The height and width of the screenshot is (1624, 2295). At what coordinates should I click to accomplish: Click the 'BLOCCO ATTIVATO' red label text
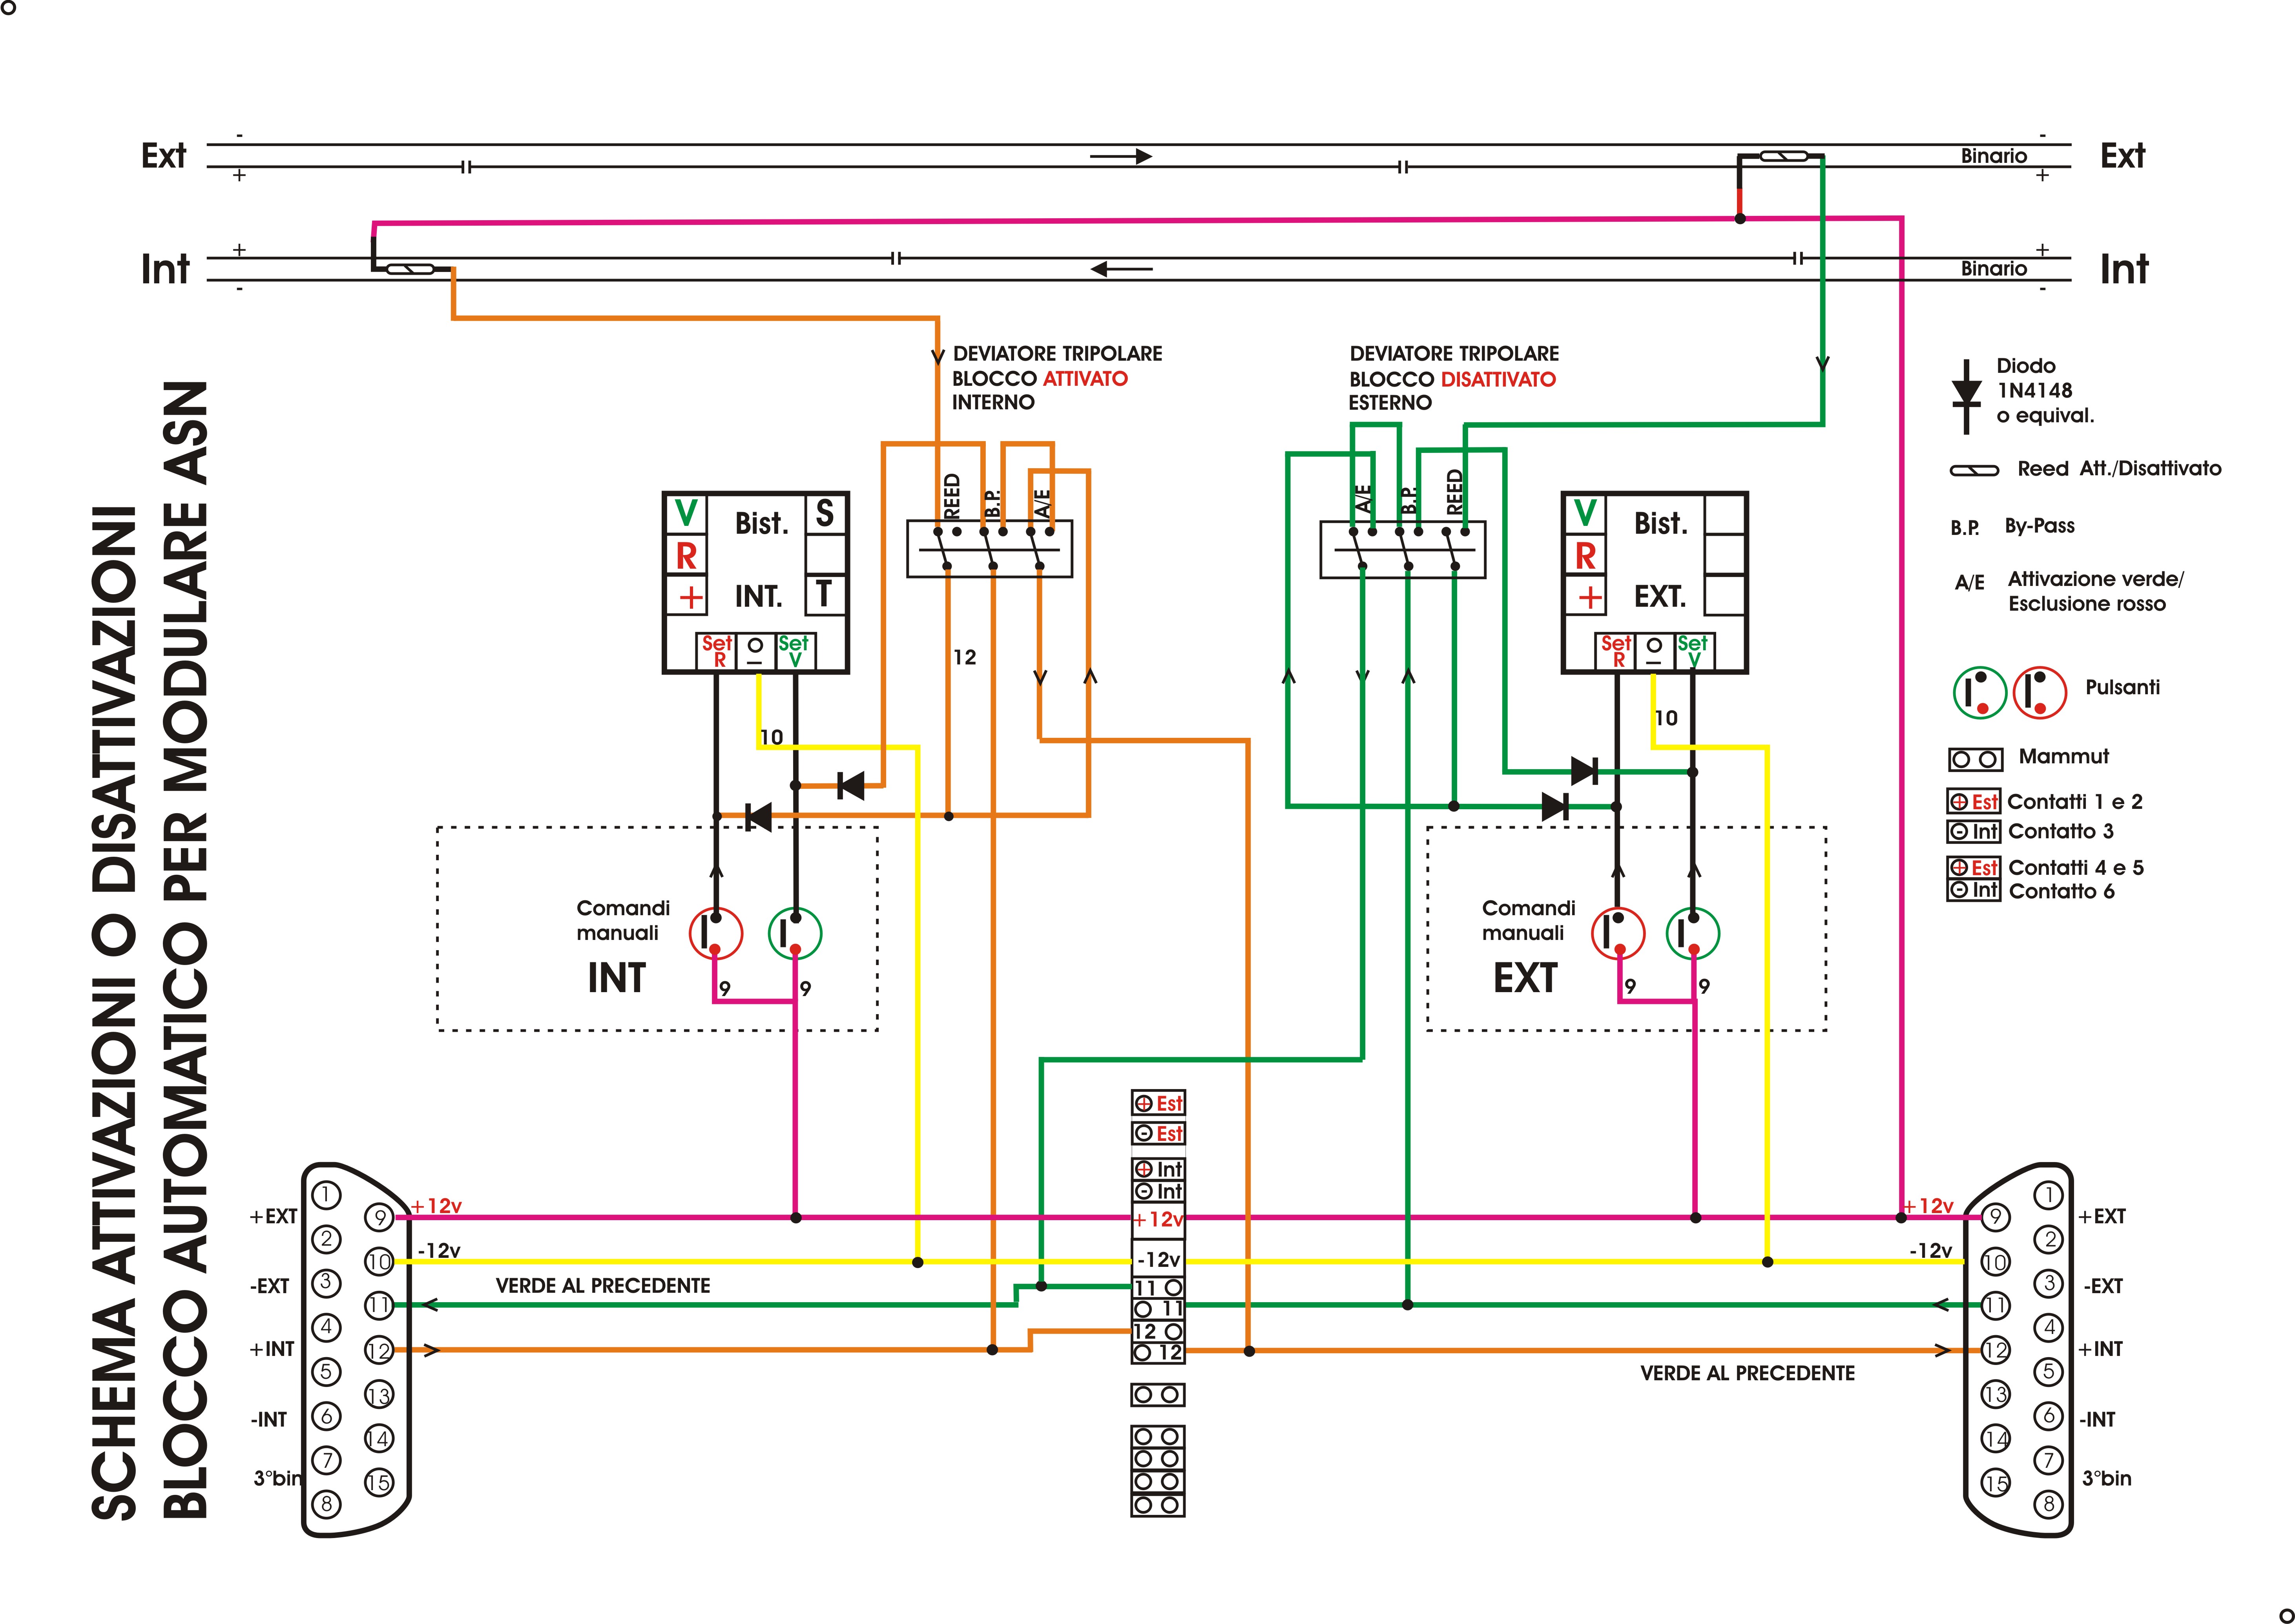[x=1039, y=379]
